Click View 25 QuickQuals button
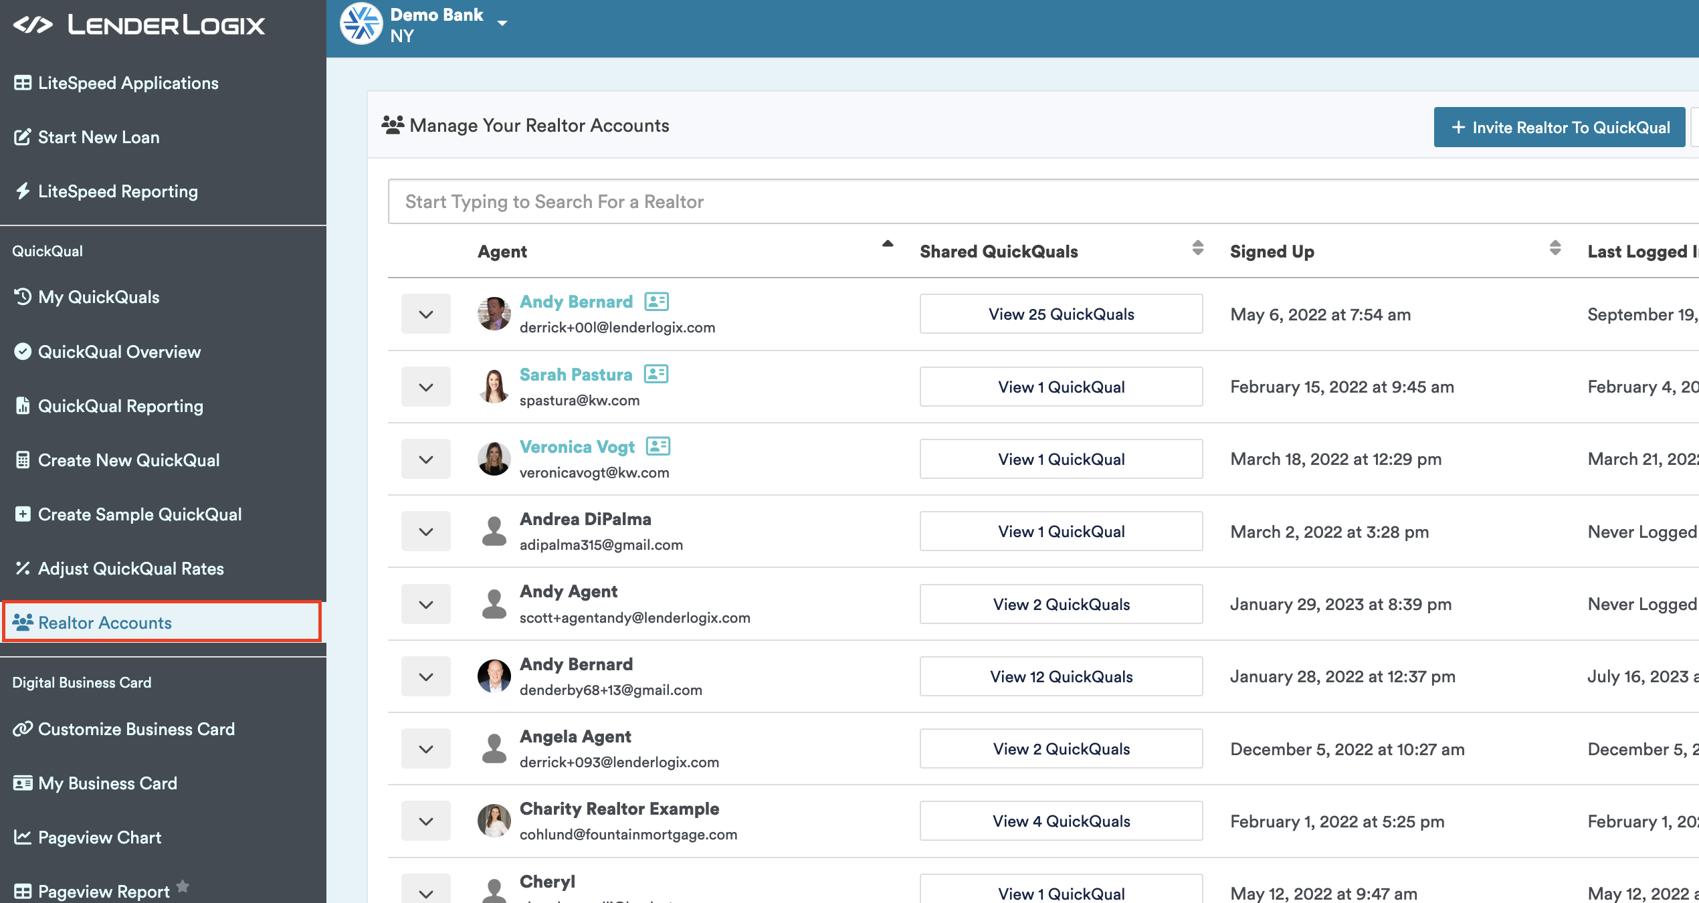Image resolution: width=1699 pixels, height=903 pixels. pos(1061,314)
